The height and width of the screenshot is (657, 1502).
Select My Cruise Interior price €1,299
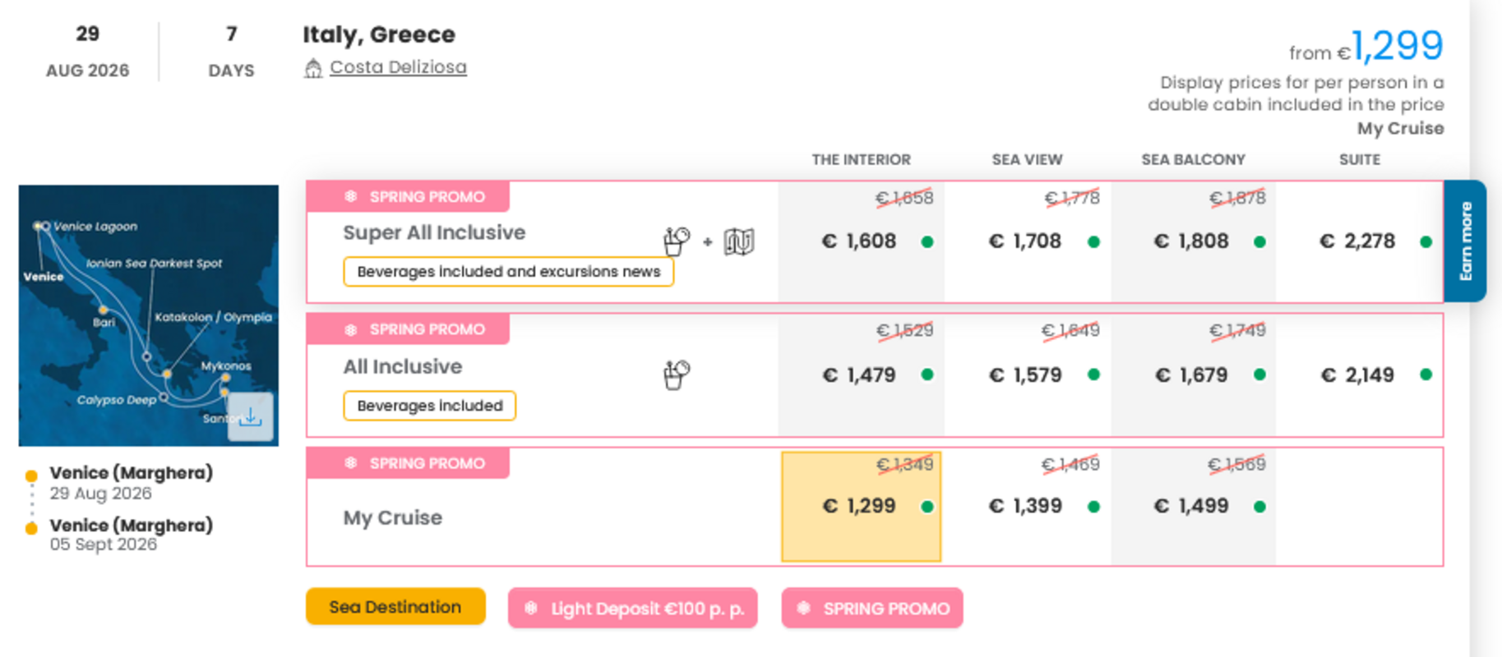[x=861, y=506]
